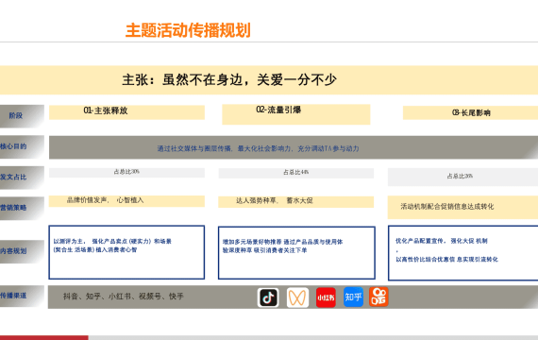This screenshot has height=340, width=538.
Task: Select the content line 优化产品配置宣传，强化大促机制
Action: pos(441,241)
